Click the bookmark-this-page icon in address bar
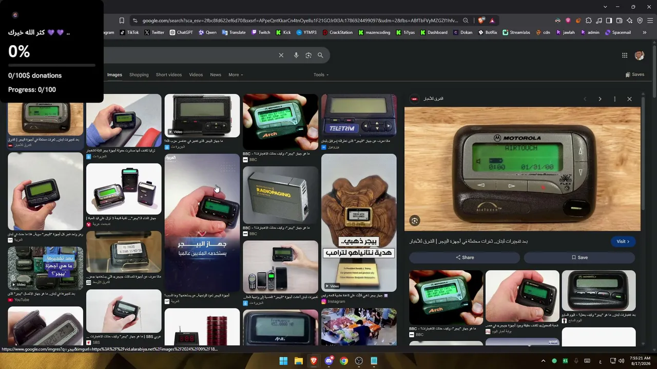This screenshot has height=369, width=657. click(x=122, y=20)
